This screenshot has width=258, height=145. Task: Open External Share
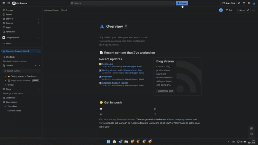[x=14, y=111]
